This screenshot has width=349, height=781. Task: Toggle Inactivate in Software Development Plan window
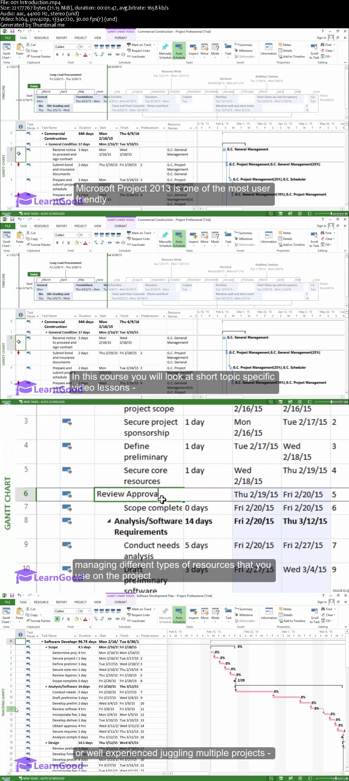[136, 621]
